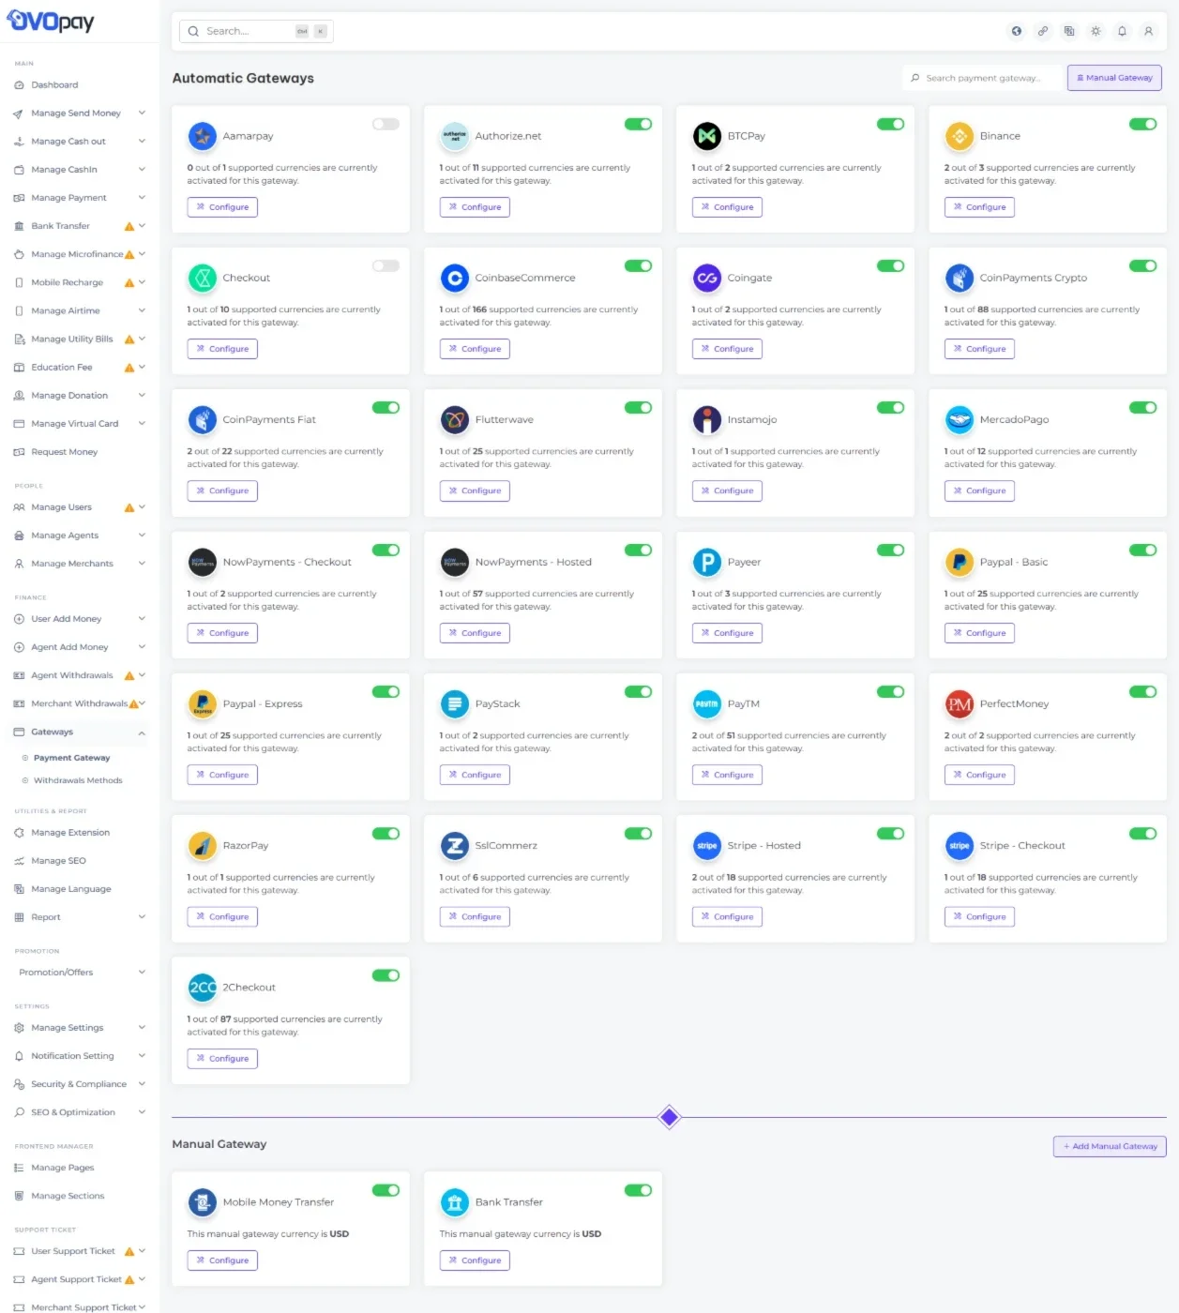The width and height of the screenshot is (1179, 1313).
Task: Click the PayTM gateway logo
Action: [x=707, y=703]
